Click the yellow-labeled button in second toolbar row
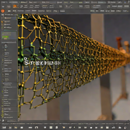 45,6
